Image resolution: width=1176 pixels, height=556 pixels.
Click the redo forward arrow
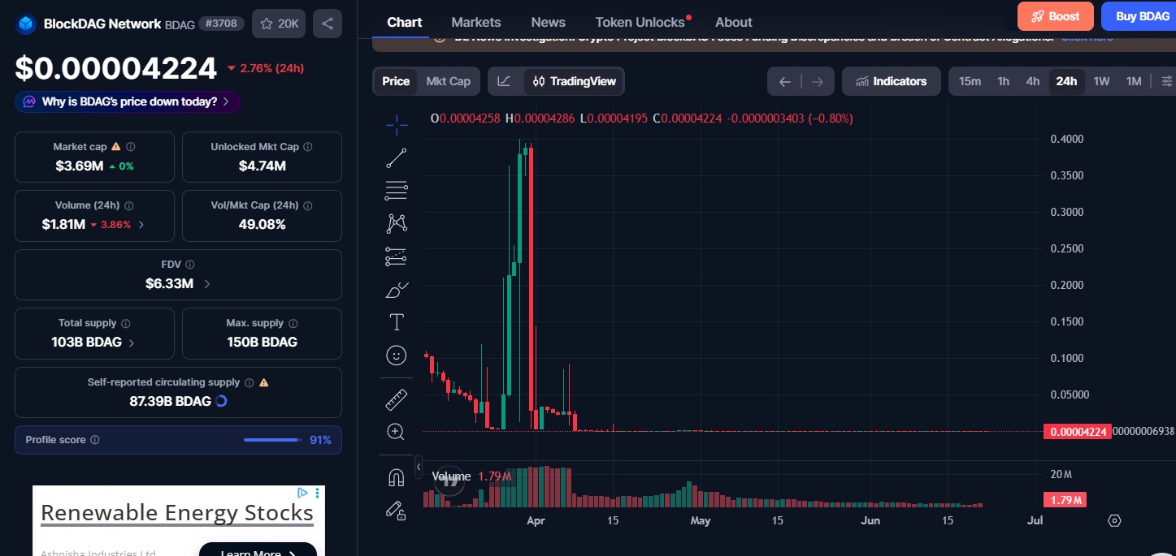[818, 81]
